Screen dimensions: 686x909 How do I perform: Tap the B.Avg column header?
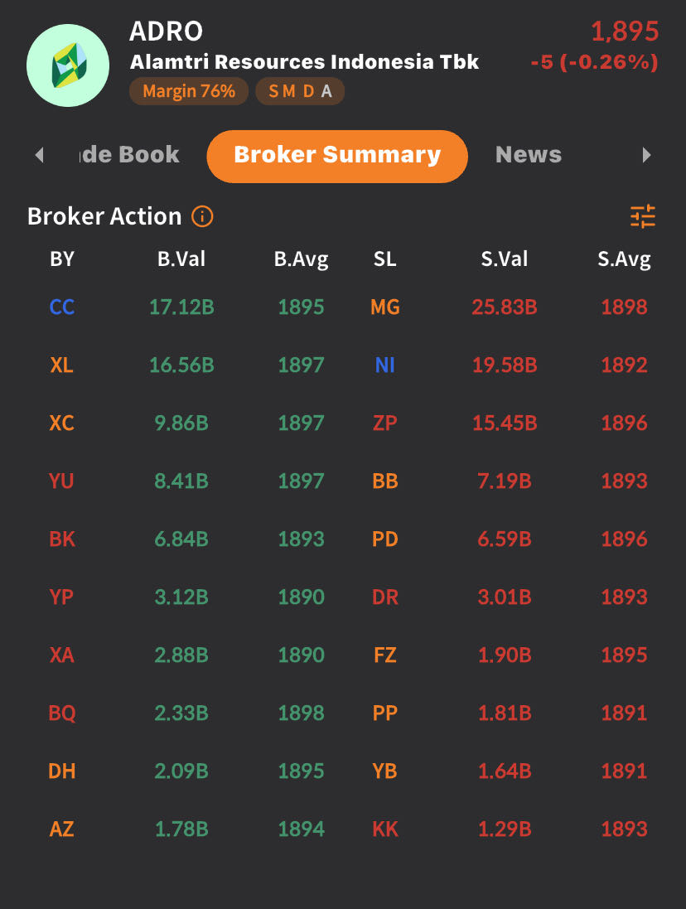301,259
